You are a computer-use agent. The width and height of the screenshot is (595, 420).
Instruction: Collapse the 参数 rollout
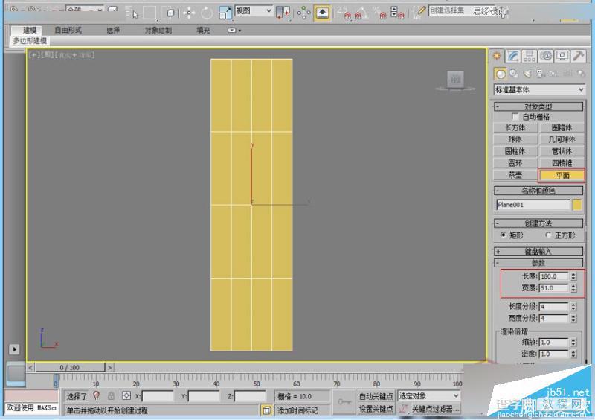[x=538, y=262]
